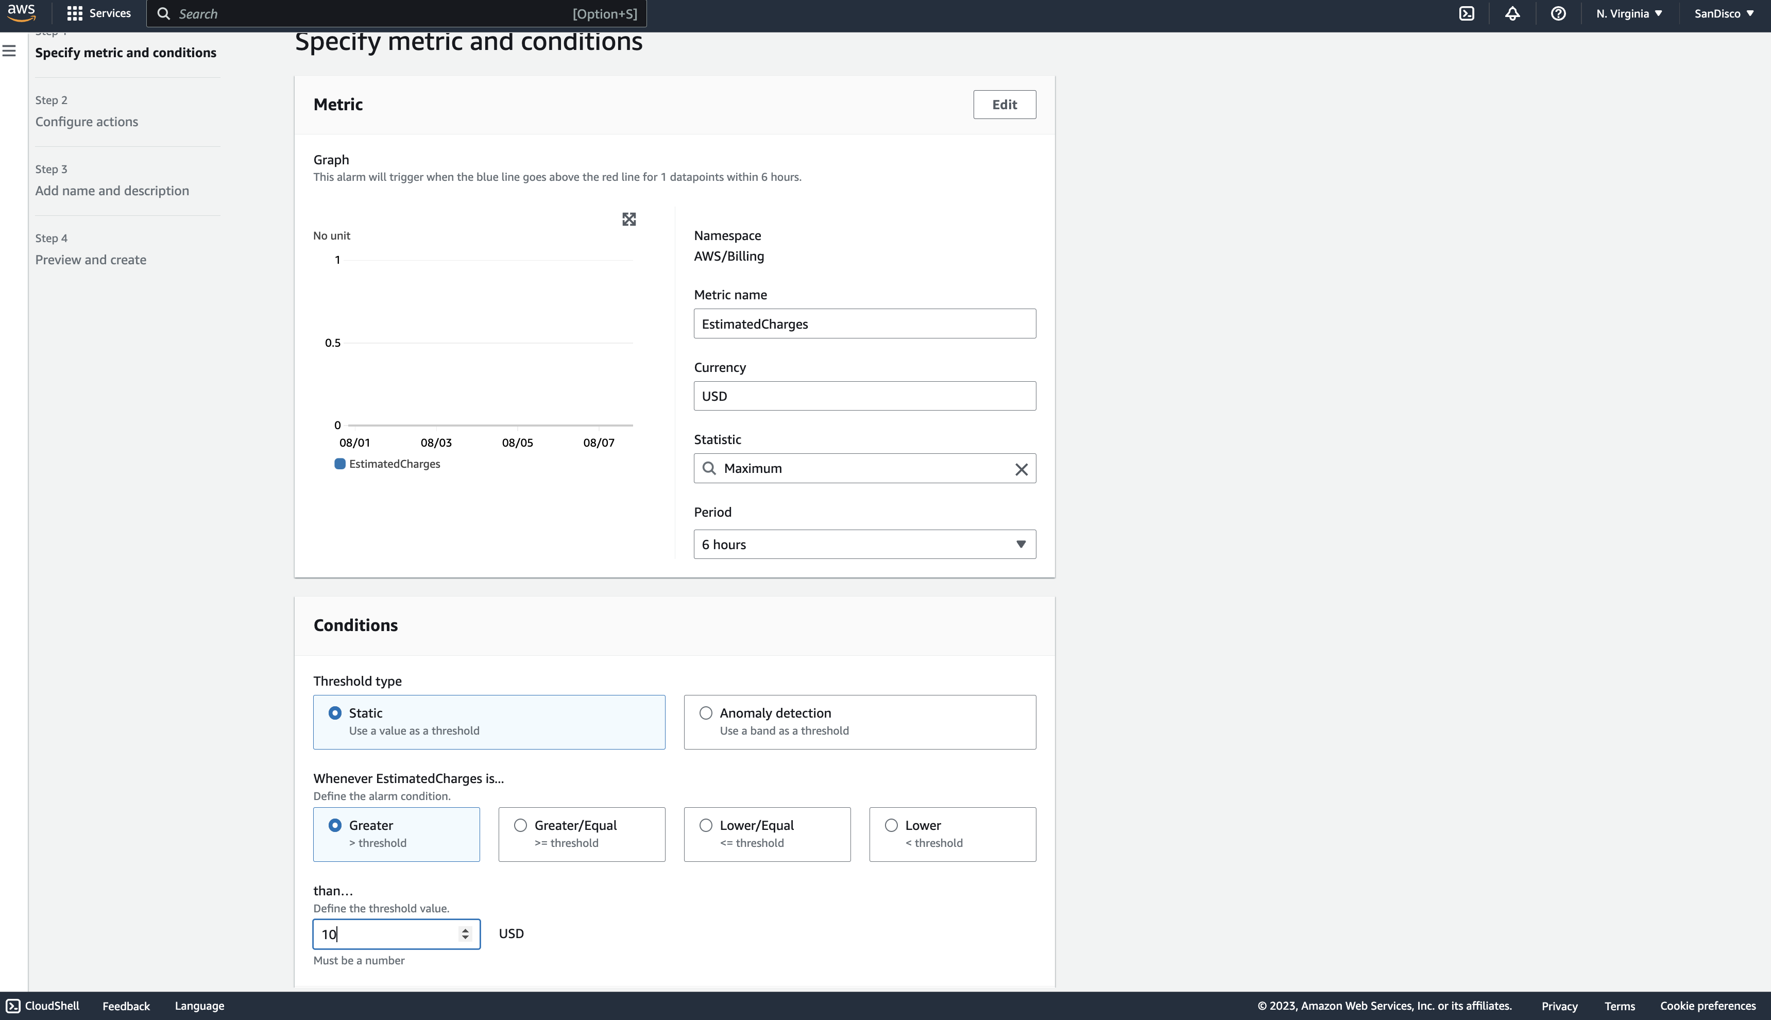Click the Edit metric button
Screen dimensions: 1771x1020
coord(1003,105)
